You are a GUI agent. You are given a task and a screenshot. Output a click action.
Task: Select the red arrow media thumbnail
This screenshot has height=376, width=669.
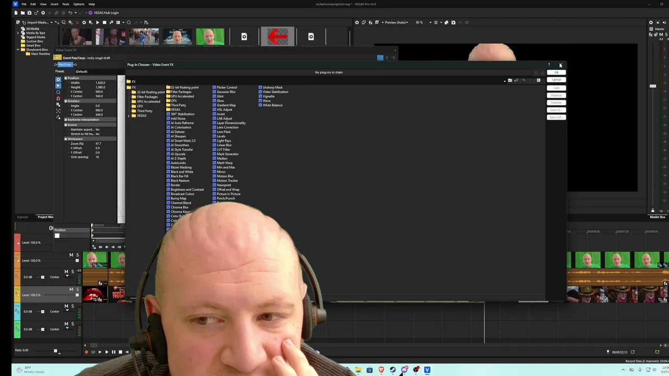278,37
